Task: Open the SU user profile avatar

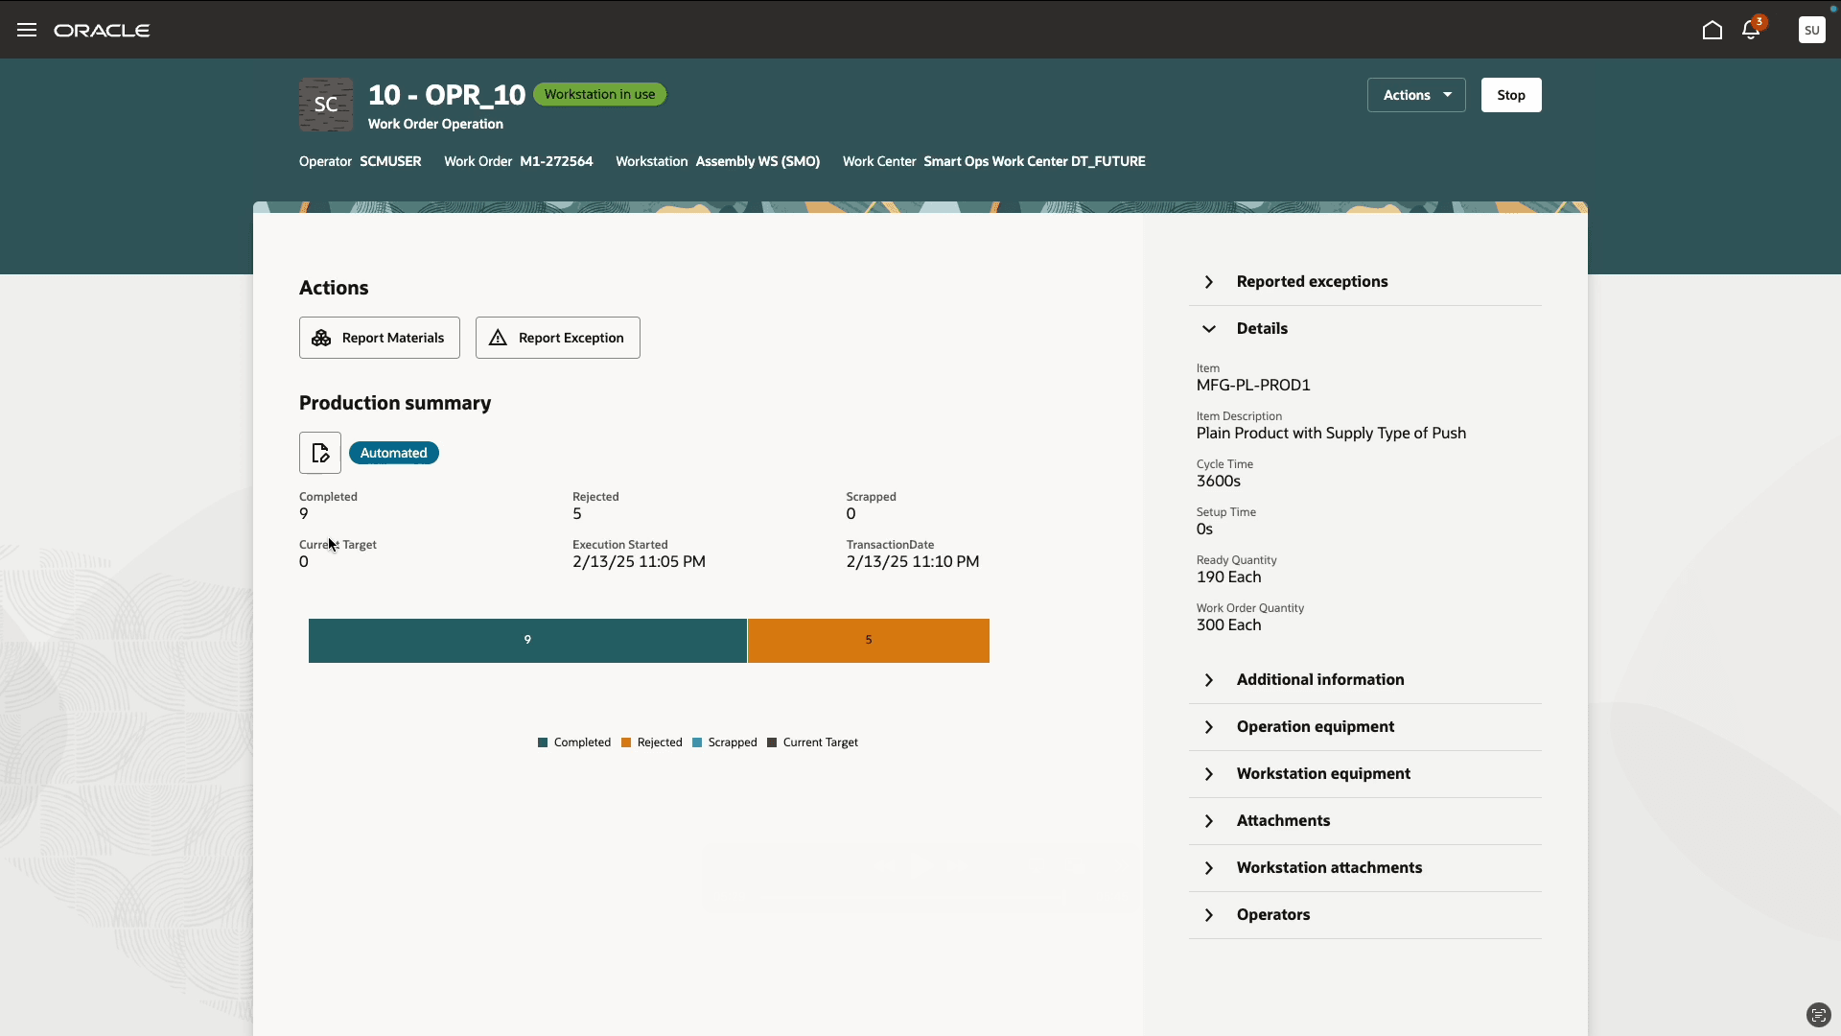Action: 1811,30
